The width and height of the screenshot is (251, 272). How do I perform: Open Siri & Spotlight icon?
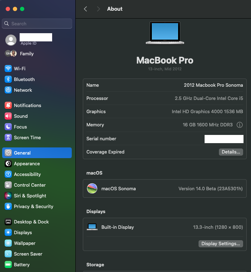click(8, 196)
